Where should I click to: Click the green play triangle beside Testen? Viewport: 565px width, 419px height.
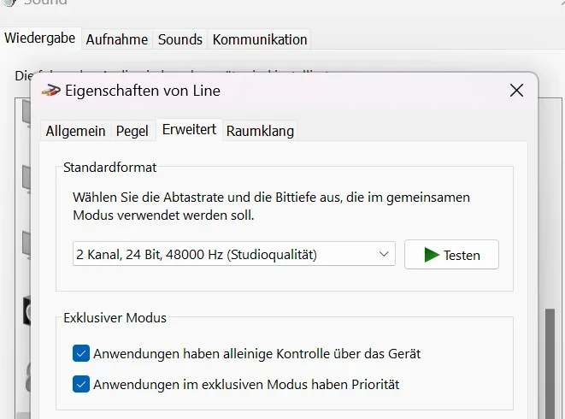coord(432,255)
